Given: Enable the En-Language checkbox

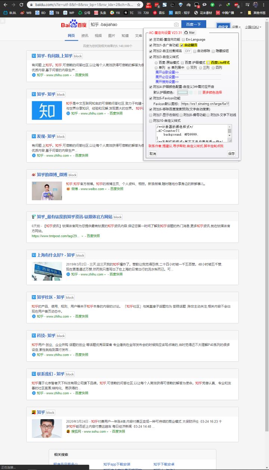Looking at the screenshot, I should 183,40.
